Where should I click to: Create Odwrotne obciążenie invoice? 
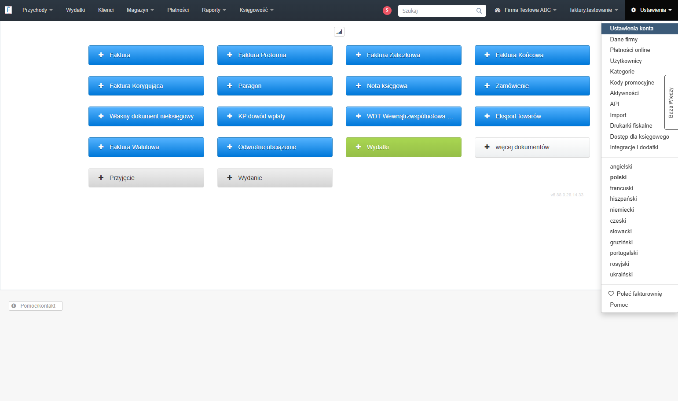(275, 147)
